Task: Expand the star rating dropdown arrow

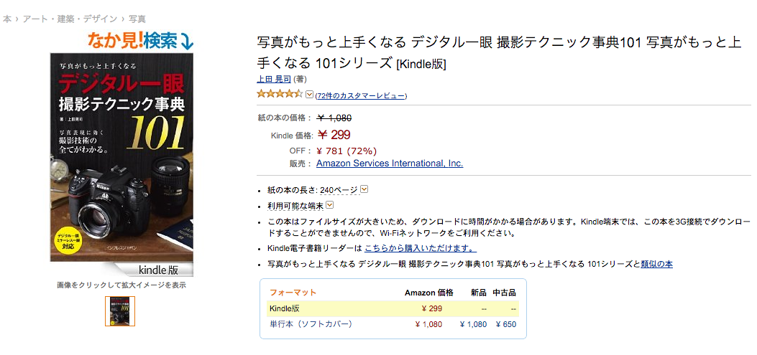Action: tap(309, 95)
